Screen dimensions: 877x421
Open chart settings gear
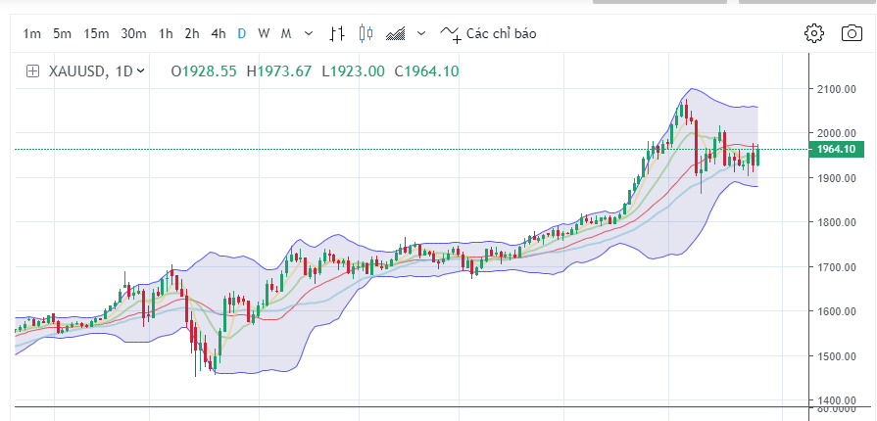tap(813, 33)
